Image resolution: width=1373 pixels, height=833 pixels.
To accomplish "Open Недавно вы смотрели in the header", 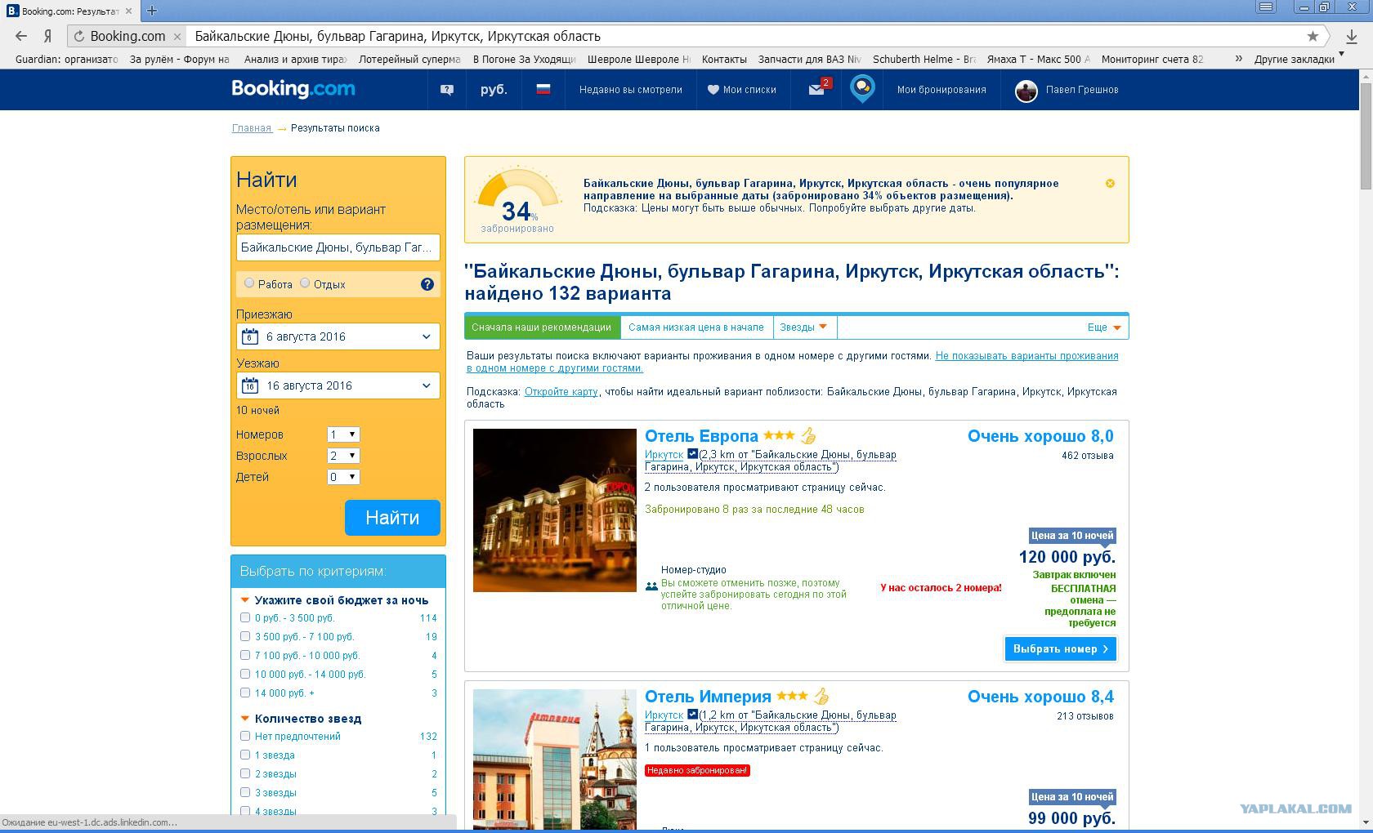I will [630, 90].
